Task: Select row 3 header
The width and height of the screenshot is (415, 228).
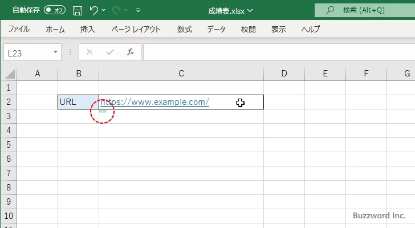Action: coord(9,116)
